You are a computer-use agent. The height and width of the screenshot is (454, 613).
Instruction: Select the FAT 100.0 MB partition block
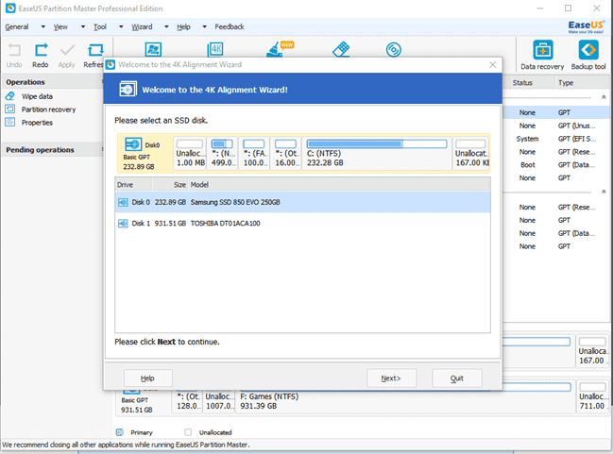(x=254, y=153)
